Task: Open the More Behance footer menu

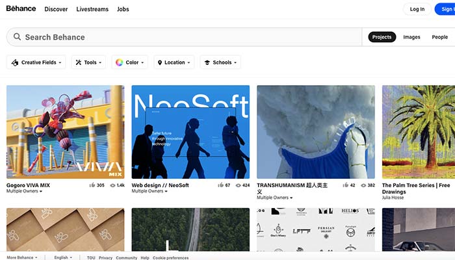Action: (x=22, y=257)
